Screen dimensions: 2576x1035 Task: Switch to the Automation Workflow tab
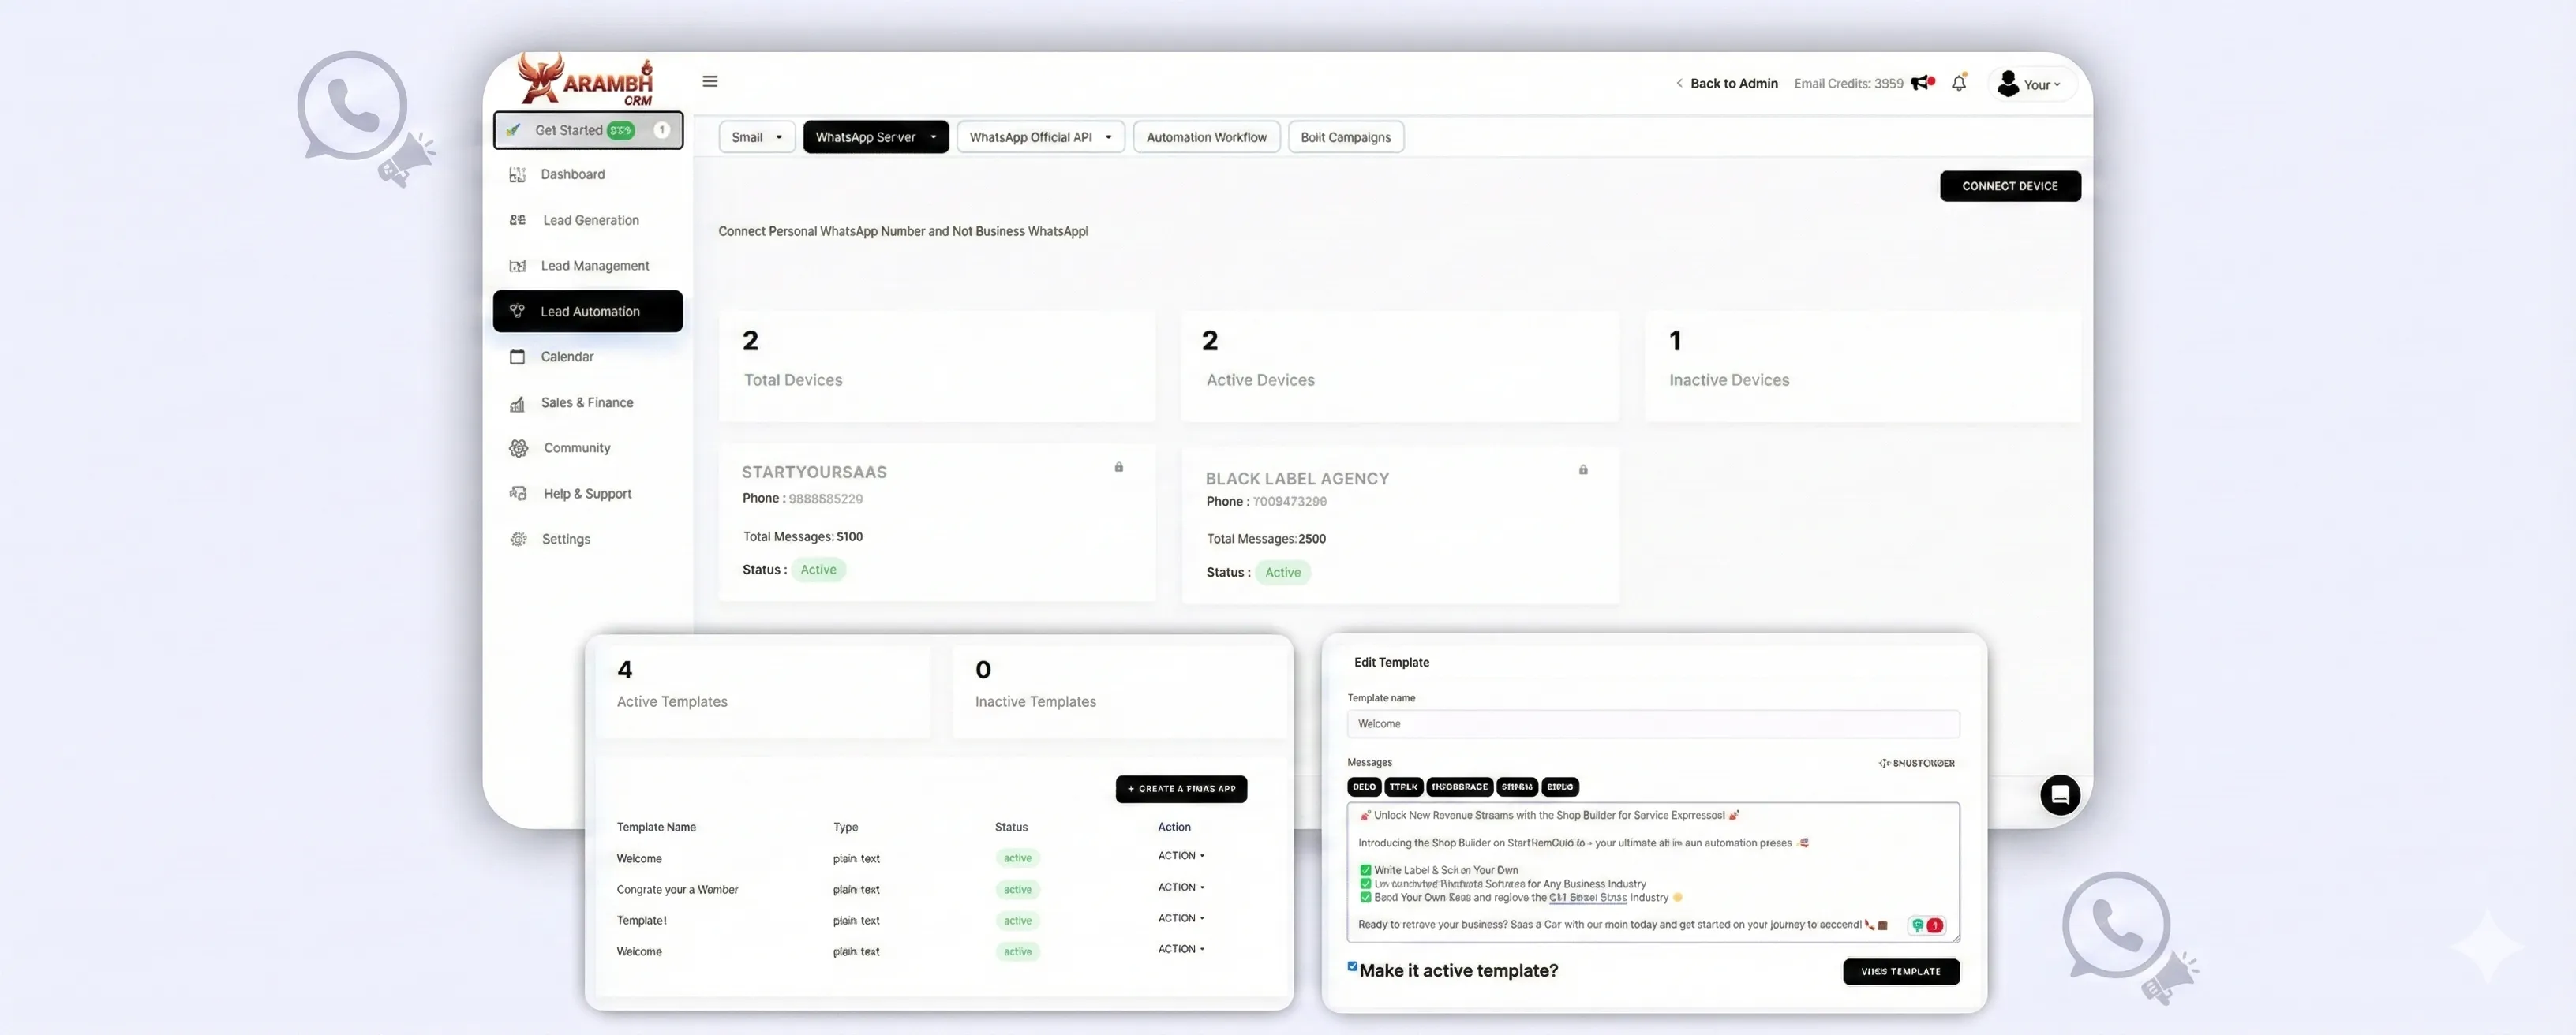tap(1206, 137)
